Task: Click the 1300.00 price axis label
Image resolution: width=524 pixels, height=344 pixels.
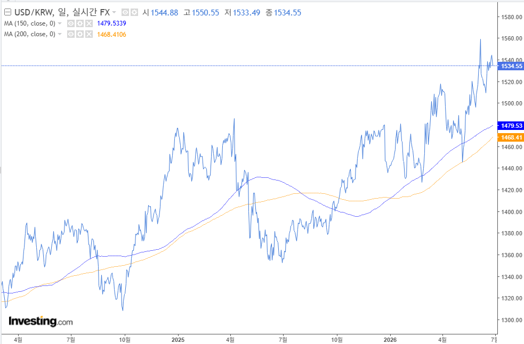Action: 512,320
